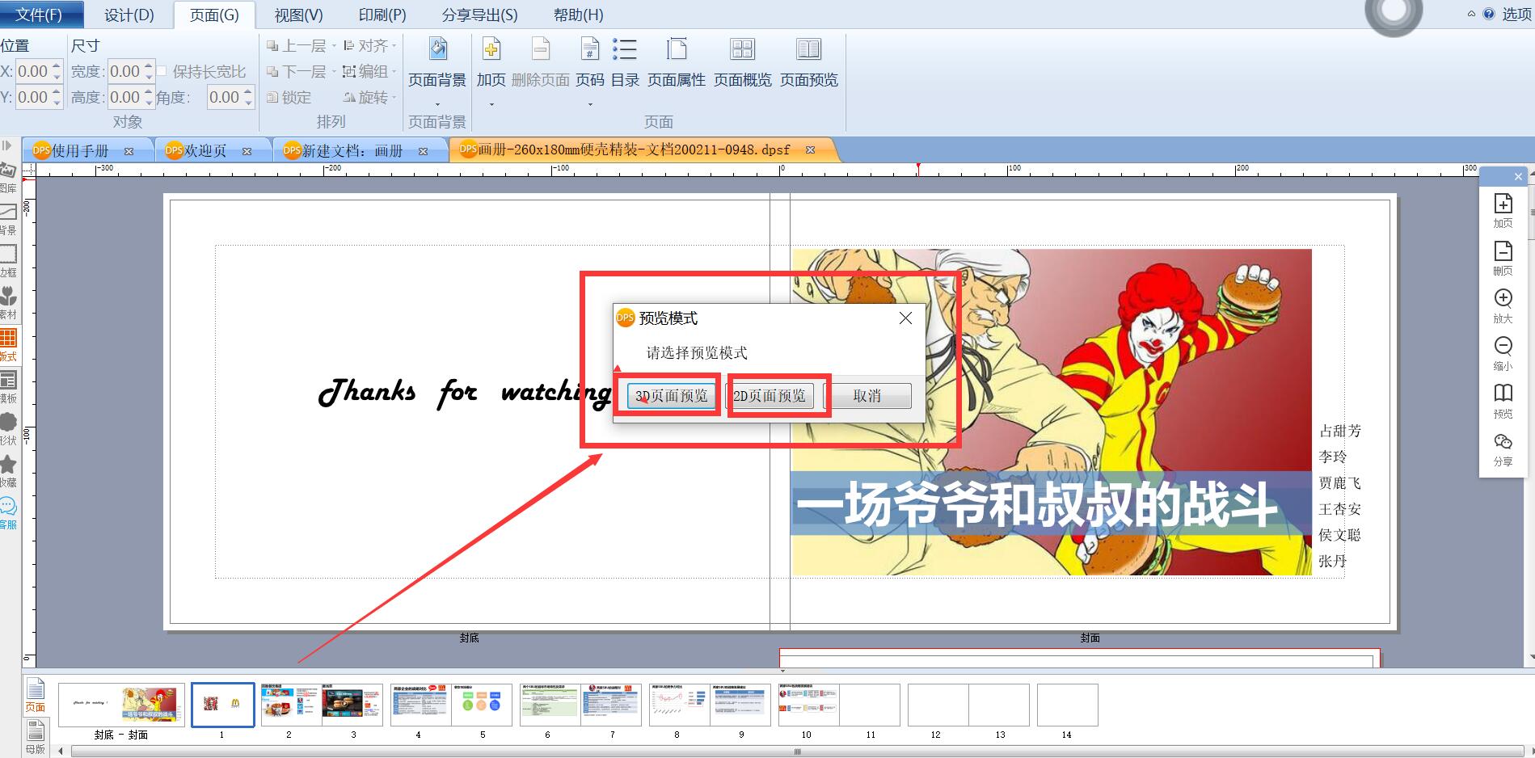
Task: Click the horizontal thumbnail scrollbar
Action: point(797,752)
